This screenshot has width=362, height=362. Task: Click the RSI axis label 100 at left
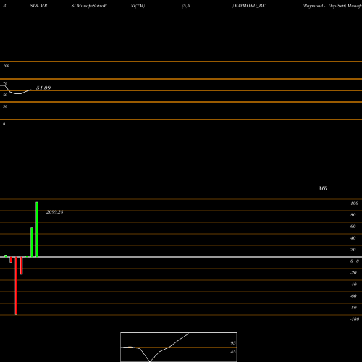6,66
